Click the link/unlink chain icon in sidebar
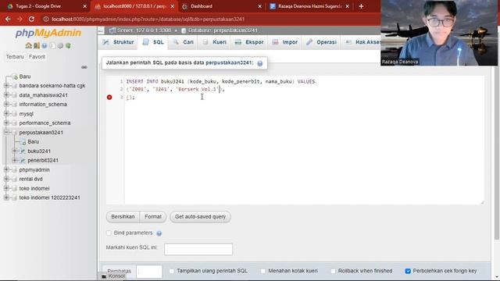The height and width of the screenshot is (281, 500). 84,67
